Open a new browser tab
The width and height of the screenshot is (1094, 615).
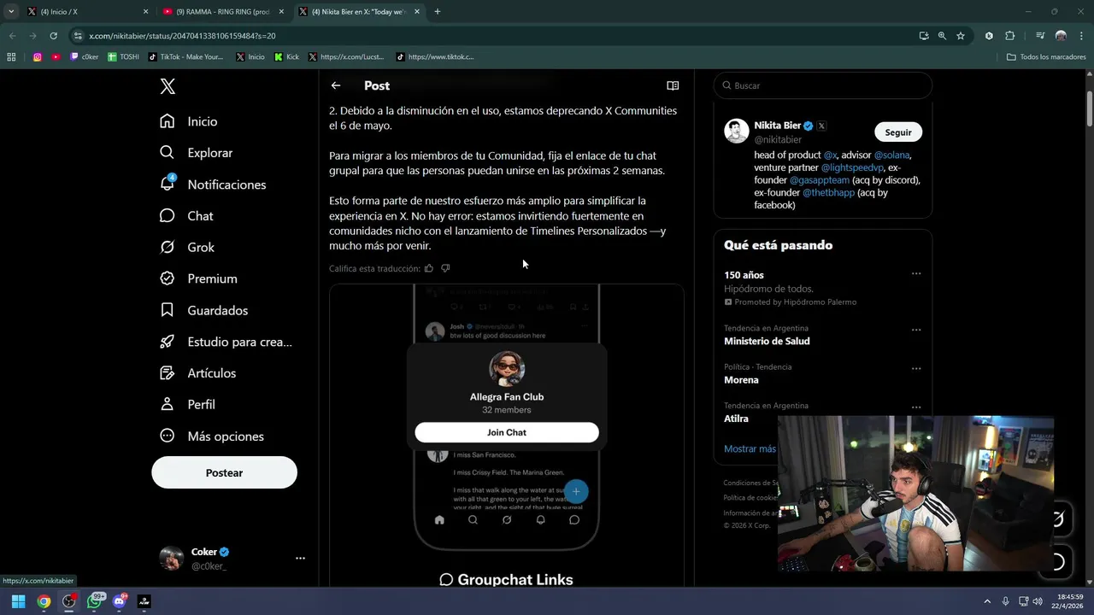[438, 12]
